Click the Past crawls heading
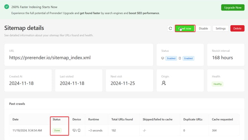 tap(17, 104)
